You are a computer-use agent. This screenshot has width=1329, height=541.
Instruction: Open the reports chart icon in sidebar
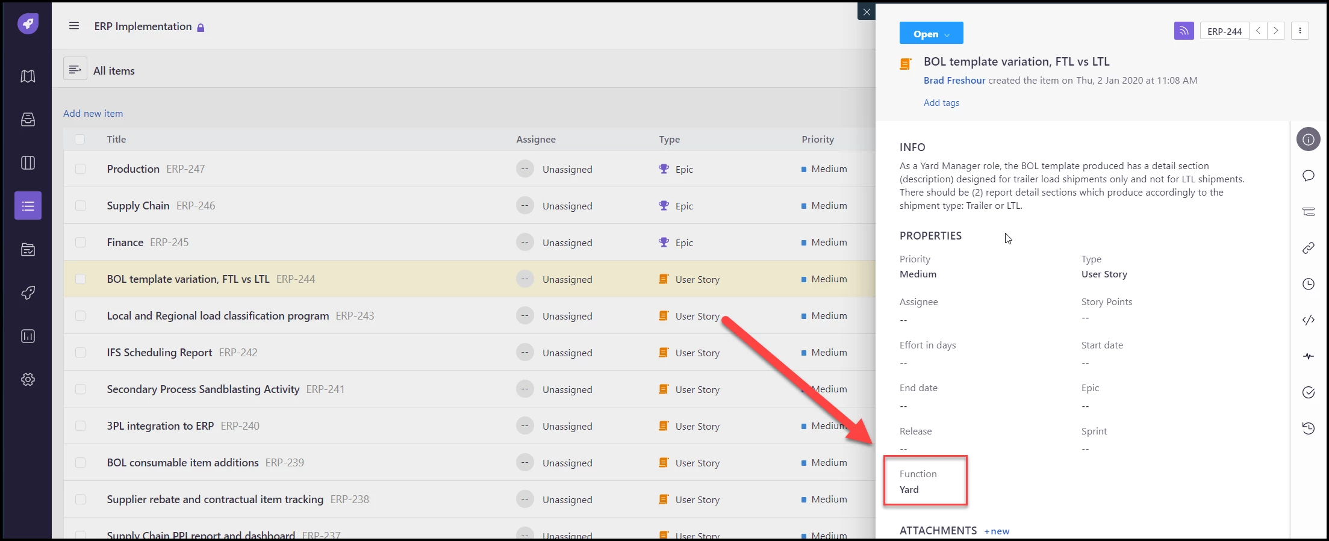point(28,336)
